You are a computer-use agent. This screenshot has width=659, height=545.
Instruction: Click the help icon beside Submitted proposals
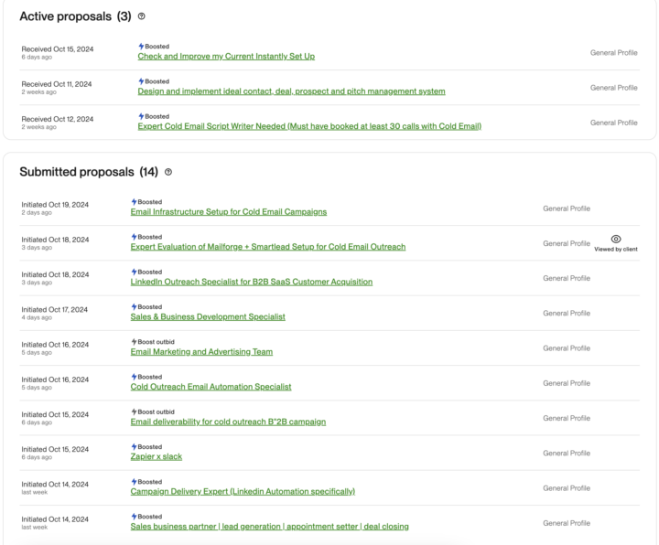click(168, 172)
